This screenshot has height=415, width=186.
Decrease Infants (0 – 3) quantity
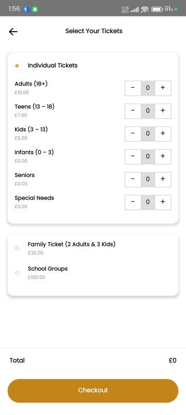(x=133, y=157)
